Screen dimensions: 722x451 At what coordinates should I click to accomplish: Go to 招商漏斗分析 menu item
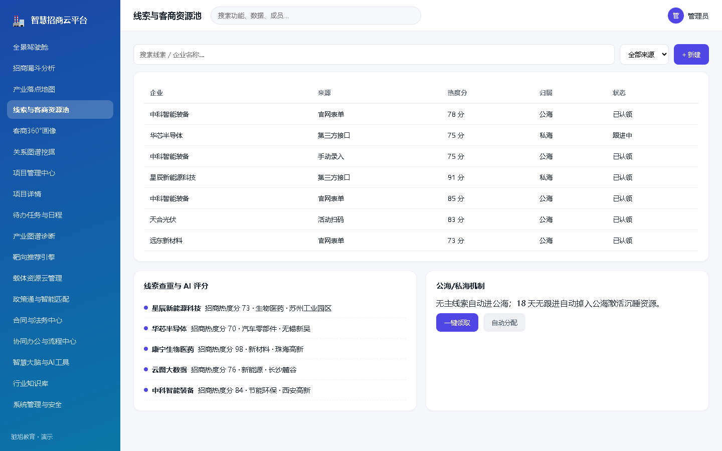60,68
